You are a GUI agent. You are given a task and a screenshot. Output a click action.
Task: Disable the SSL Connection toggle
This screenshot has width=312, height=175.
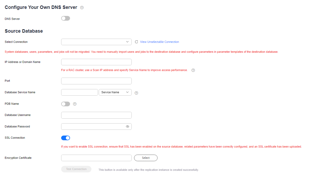coord(66,138)
